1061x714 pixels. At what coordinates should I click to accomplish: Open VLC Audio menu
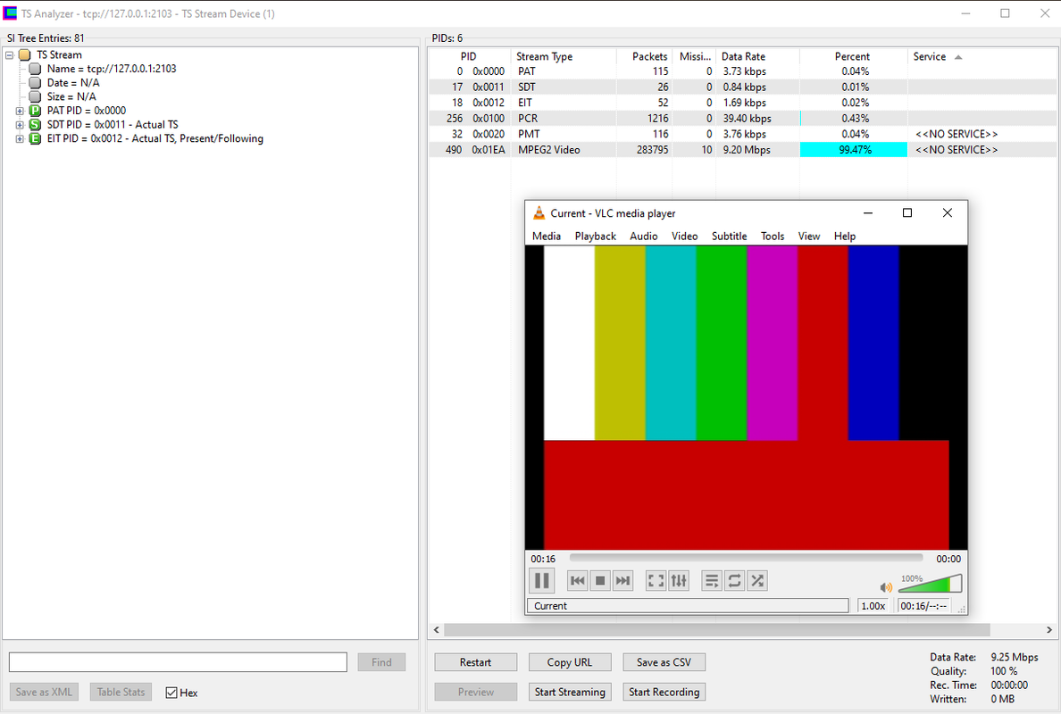pos(644,236)
